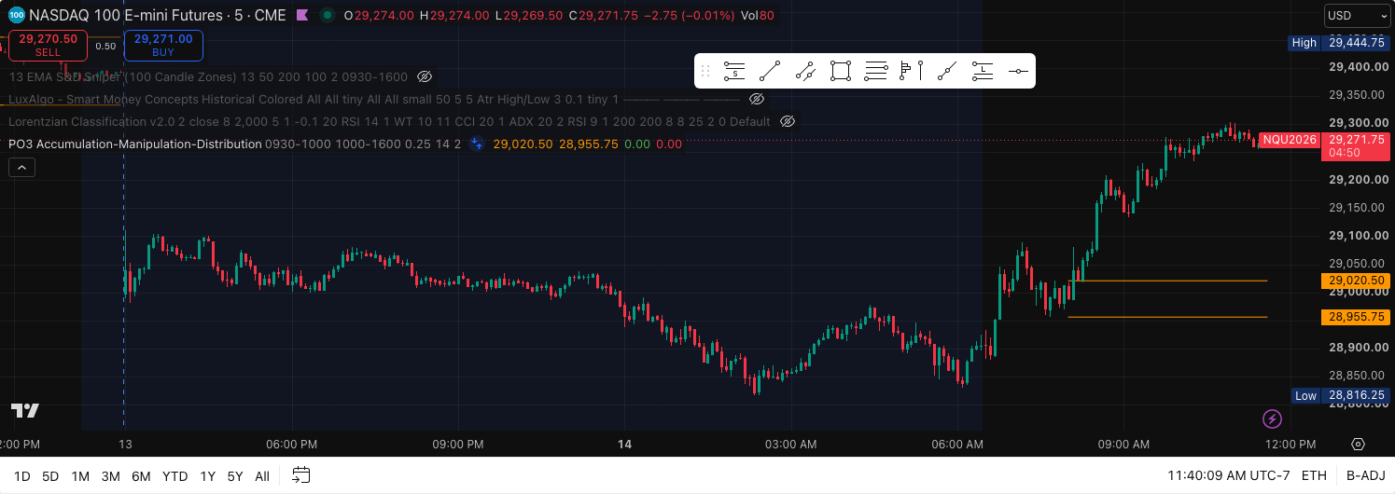
Task: Click the purple lightning bolt icon
Action: click(1271, 419)
